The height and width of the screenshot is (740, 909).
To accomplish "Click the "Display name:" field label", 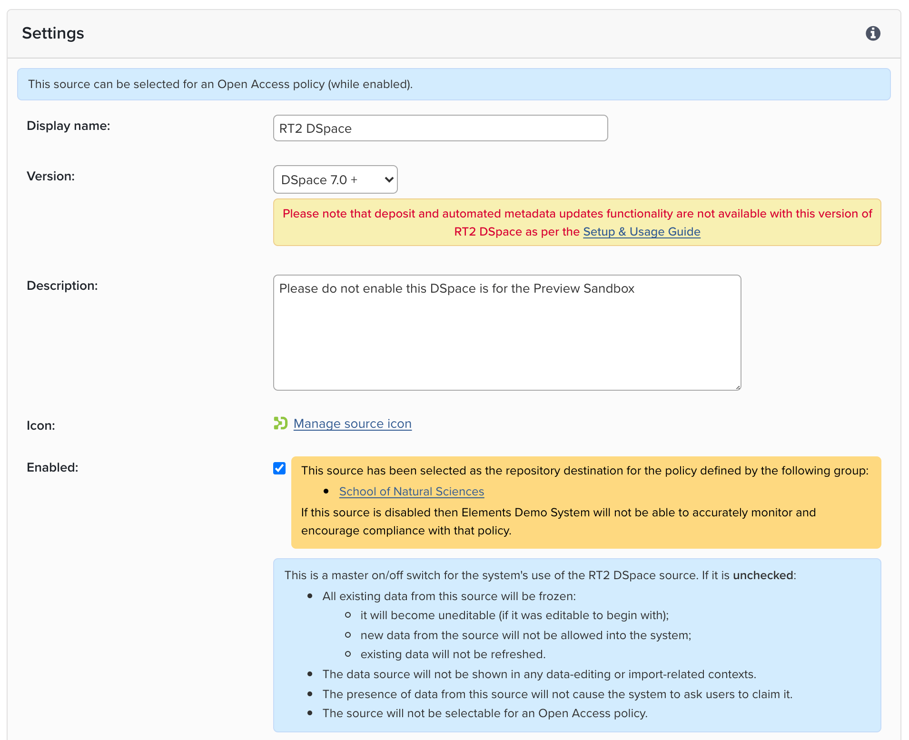I will coord(68,126).
